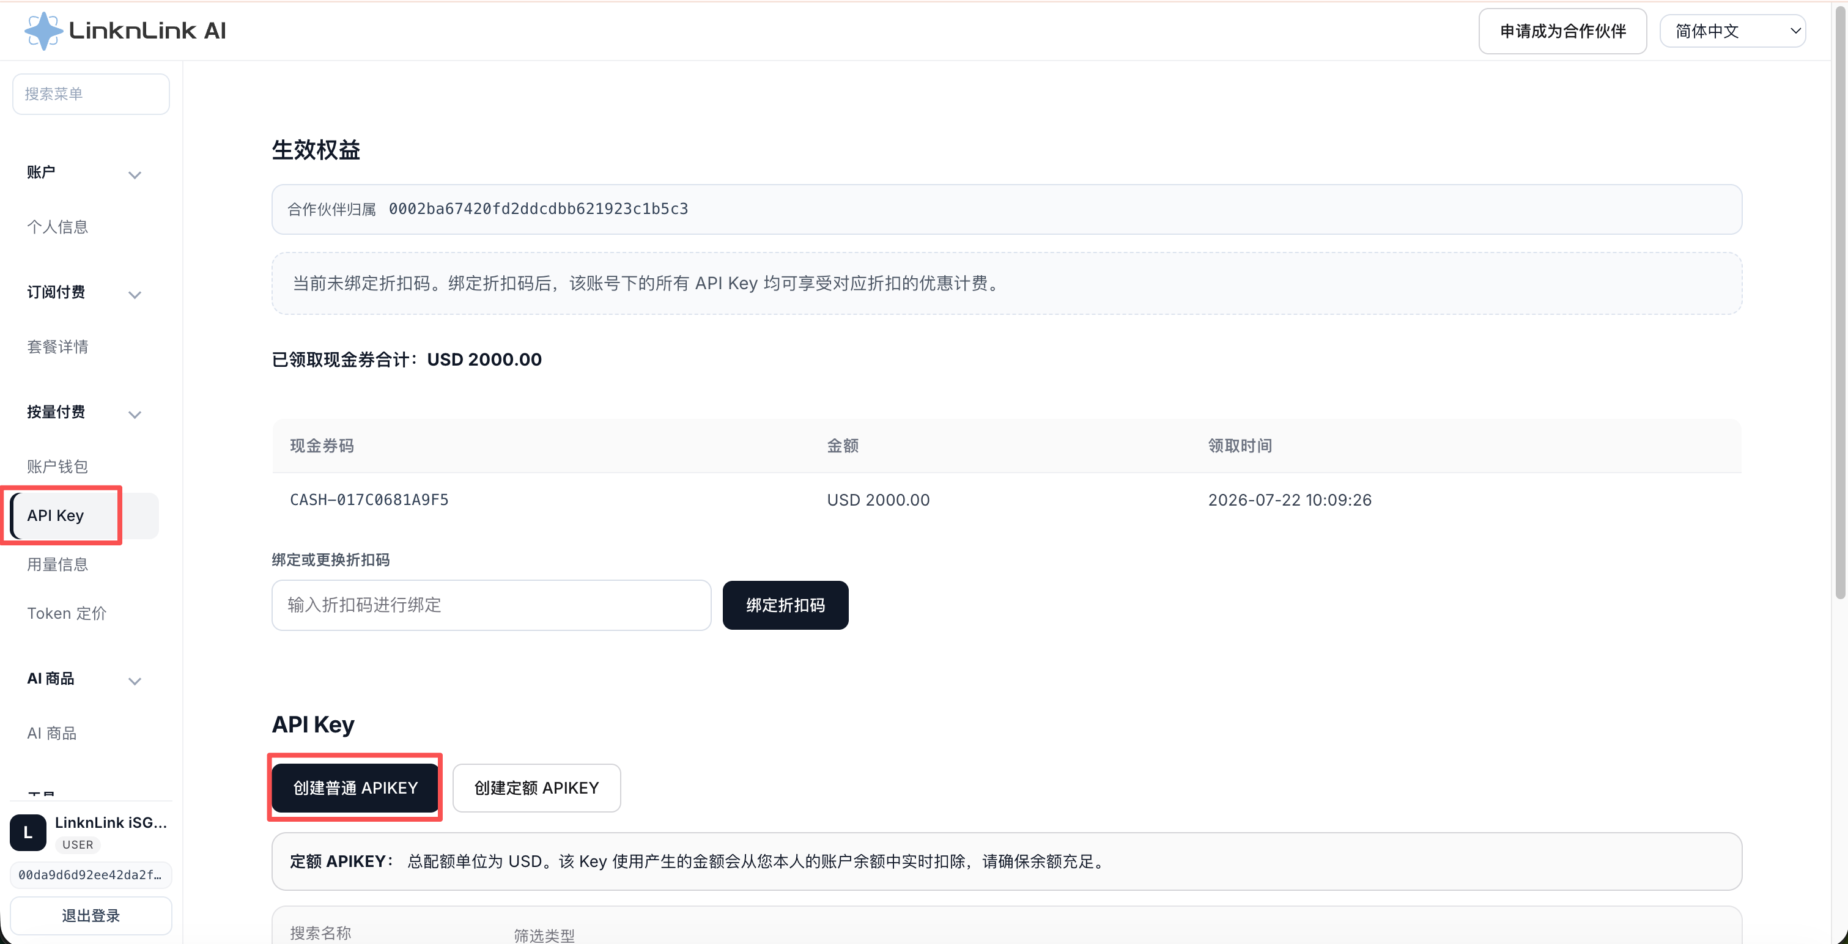This screenshot has width=1848, height=944.
Task: Focus the 输入折扣码进行绑定 input field
Action: [x=492, y=605]
